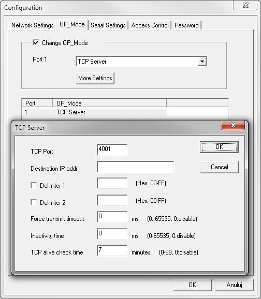
Task: Close the TCP Server dialog with red X
Action: coord(233,125)
